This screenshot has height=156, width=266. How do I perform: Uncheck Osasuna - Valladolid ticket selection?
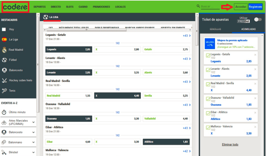point(208,99)
